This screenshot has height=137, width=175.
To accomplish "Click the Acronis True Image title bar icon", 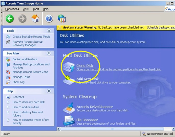I will 3,4.
